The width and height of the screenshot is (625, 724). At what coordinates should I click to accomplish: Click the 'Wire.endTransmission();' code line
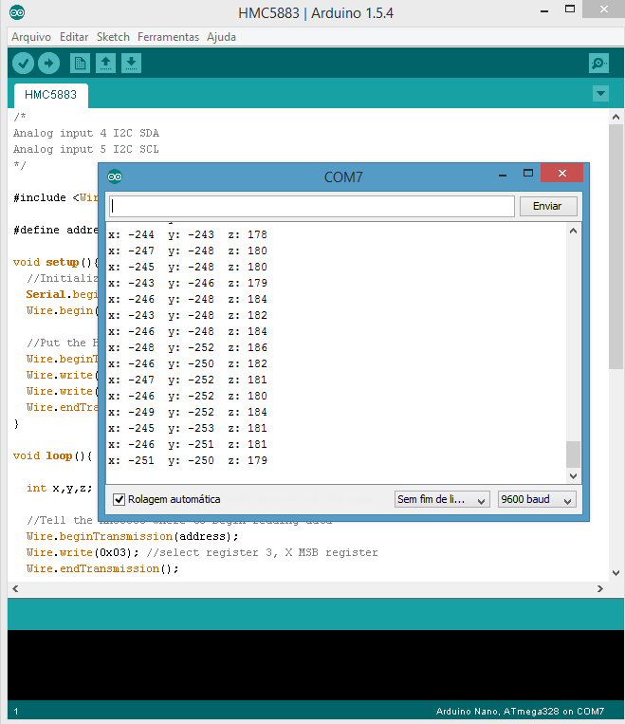(102, 569)
